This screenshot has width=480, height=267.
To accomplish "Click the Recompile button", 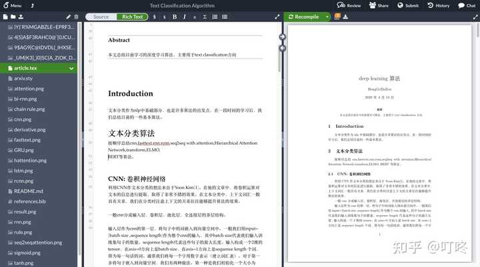I will tap(304, 17).
